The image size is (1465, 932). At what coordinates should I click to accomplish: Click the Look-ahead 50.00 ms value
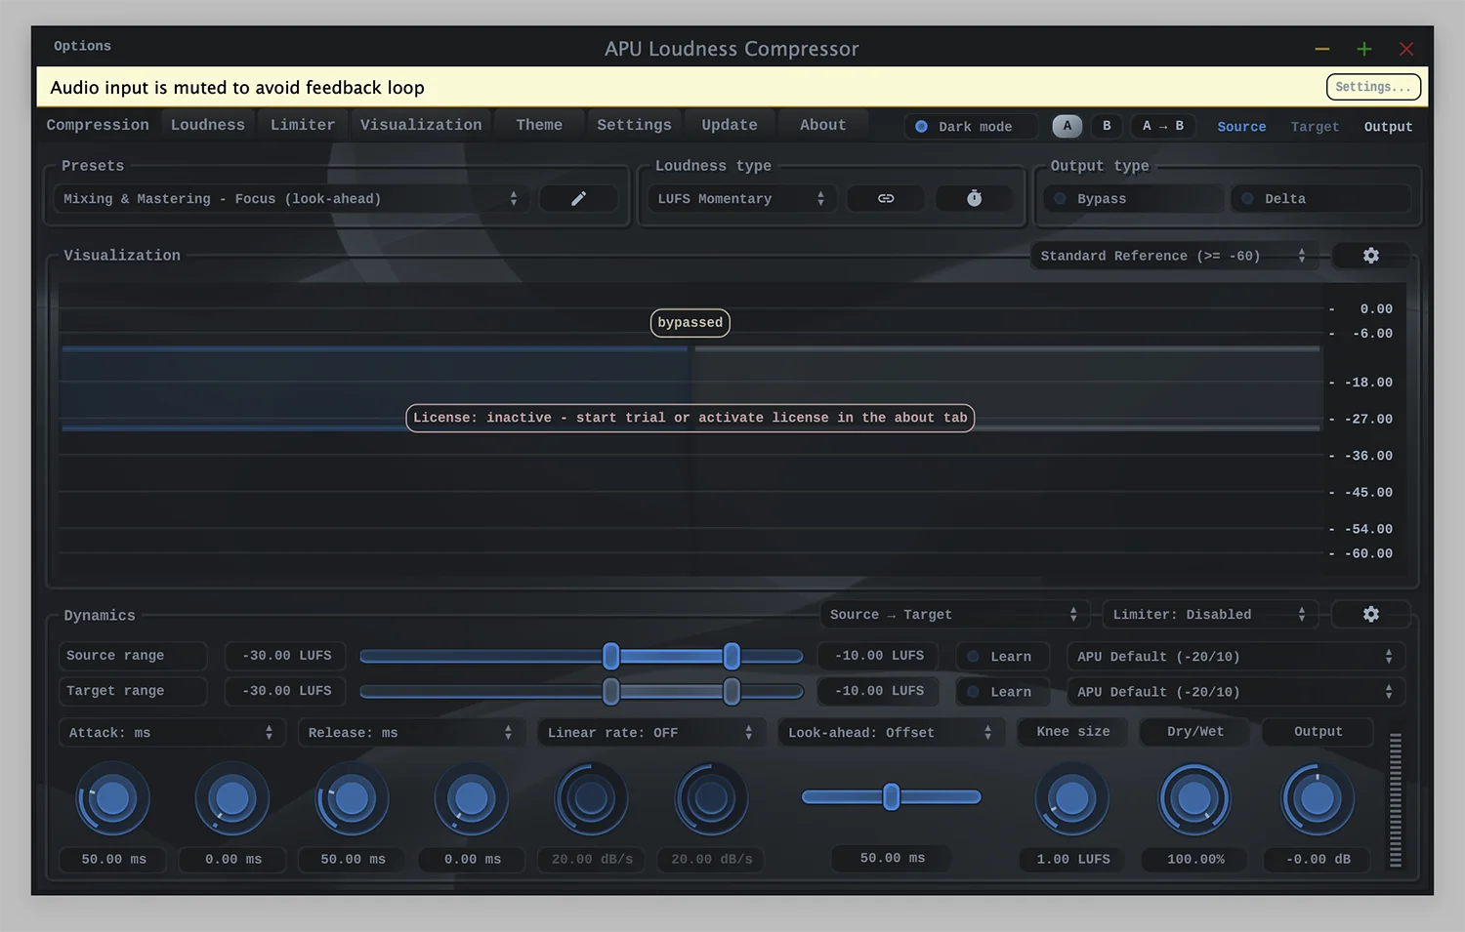[x=892, y=858]
